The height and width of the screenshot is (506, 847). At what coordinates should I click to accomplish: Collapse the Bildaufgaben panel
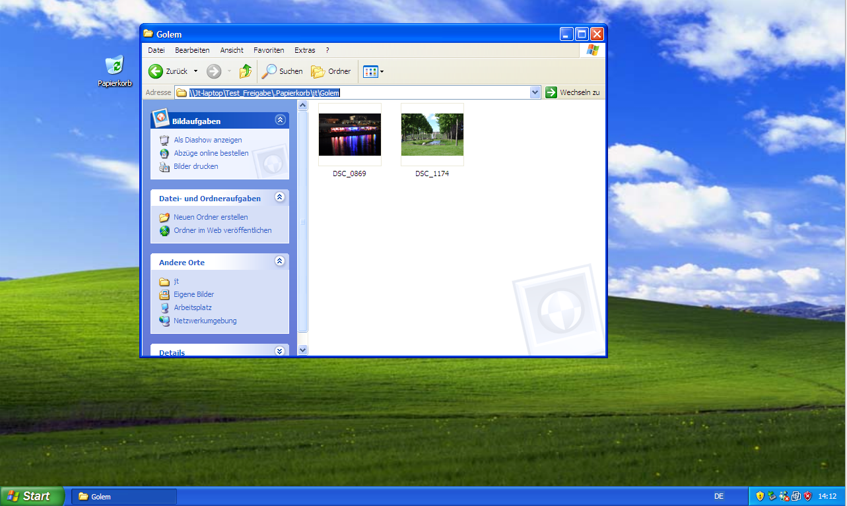(x=280, y=120)
